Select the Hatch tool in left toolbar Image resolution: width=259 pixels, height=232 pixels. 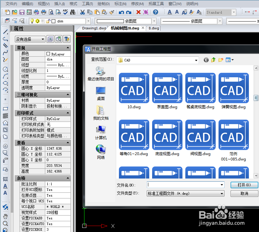5,179
